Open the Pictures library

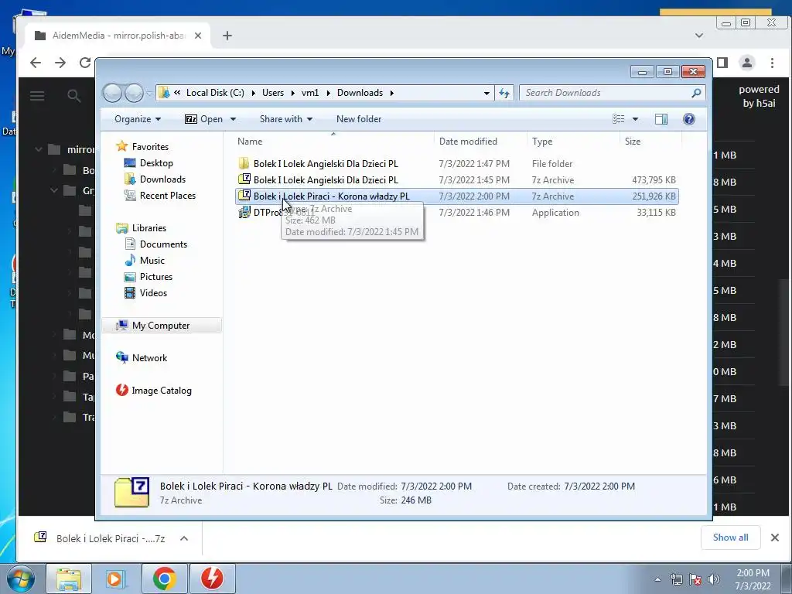(156, 277)
